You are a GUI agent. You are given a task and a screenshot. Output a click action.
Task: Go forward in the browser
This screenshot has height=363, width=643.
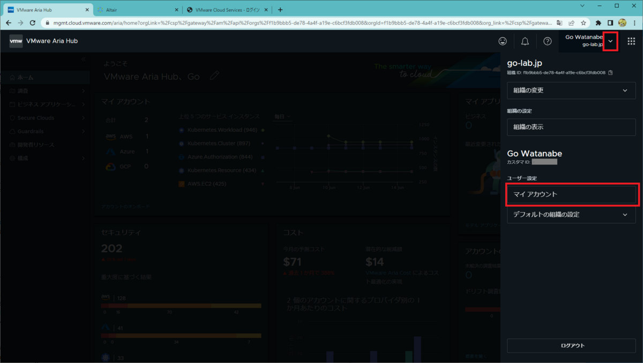(20, 23)
